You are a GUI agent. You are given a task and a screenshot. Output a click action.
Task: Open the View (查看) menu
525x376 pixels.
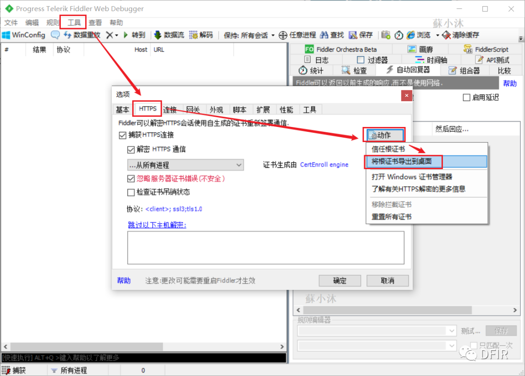[95, 22]
